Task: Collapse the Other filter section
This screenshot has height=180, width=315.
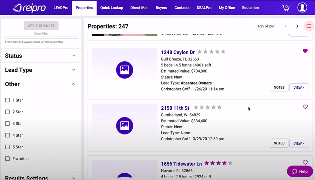Action: pos(41,84)
